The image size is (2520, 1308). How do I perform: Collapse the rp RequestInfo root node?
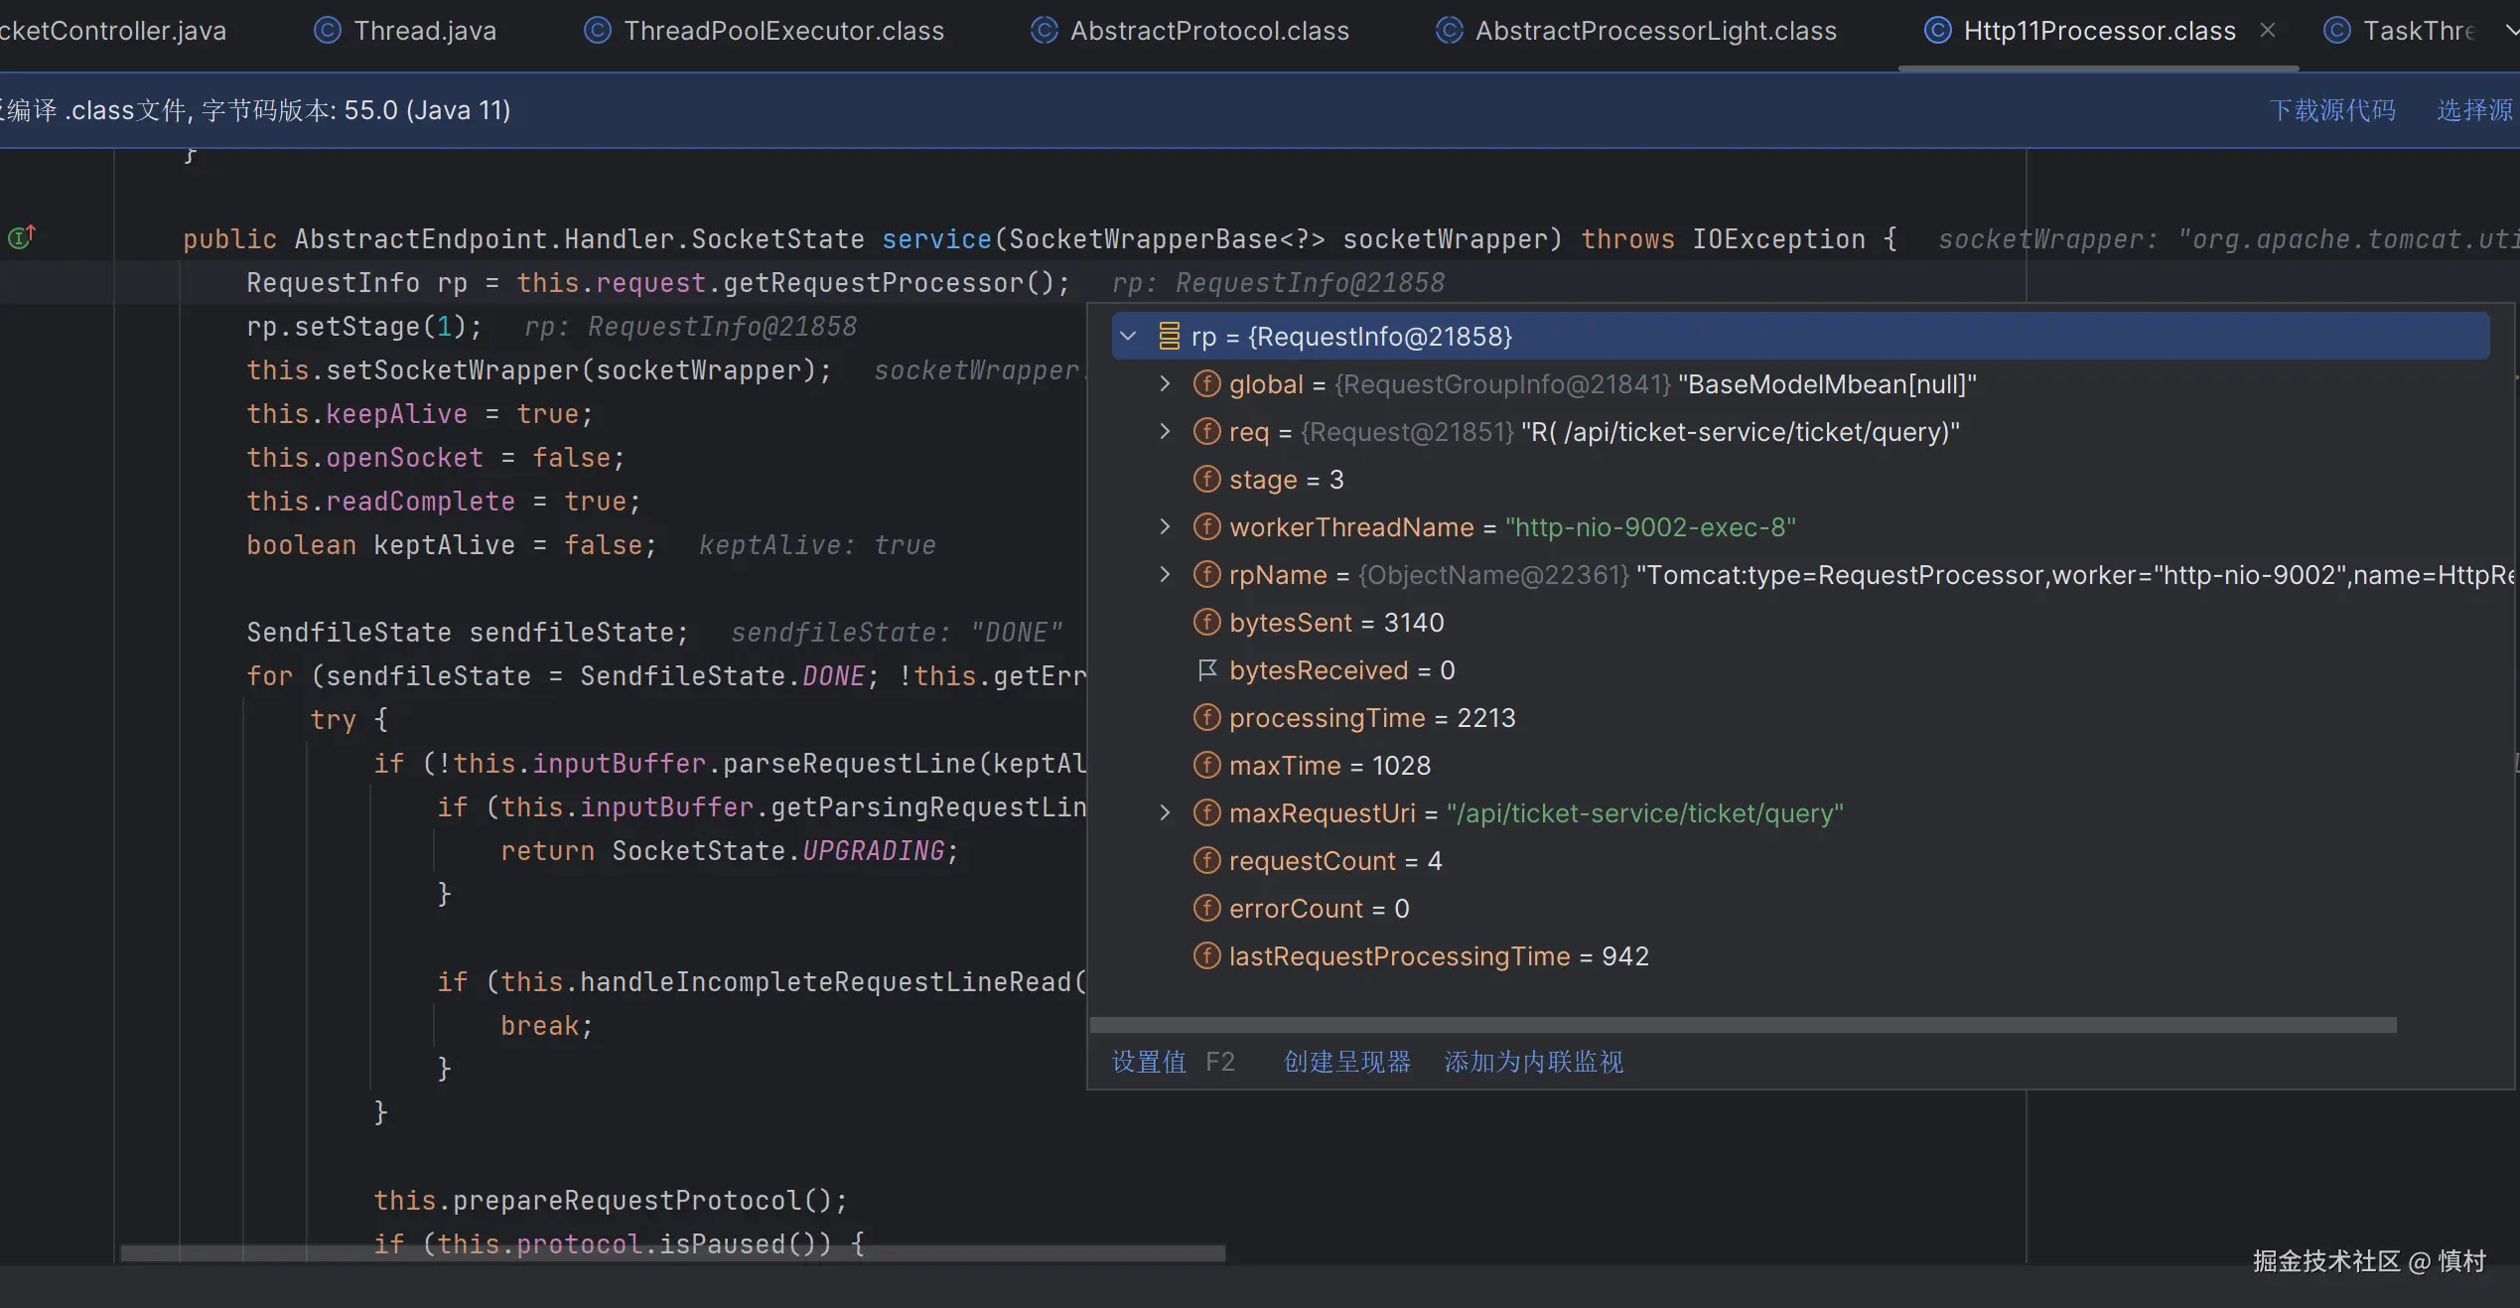tap(1128, 337)
